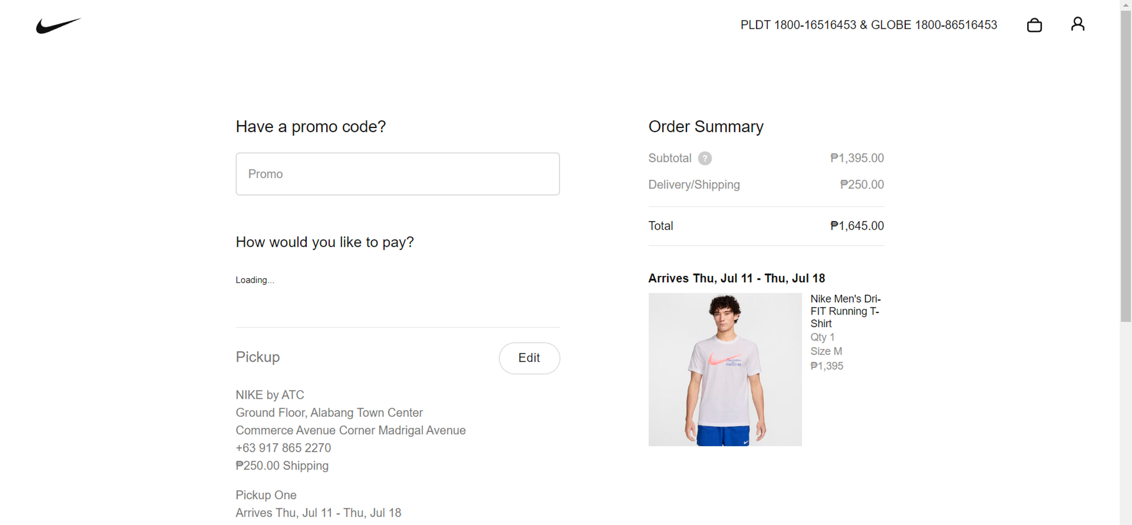This screenshot has width=1132, height=525.
Task: Click the Delivery/Shipping row
Action: (693, 184)
